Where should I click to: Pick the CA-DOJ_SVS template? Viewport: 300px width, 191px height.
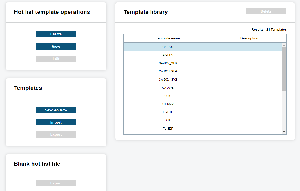[x=168, y=79]
